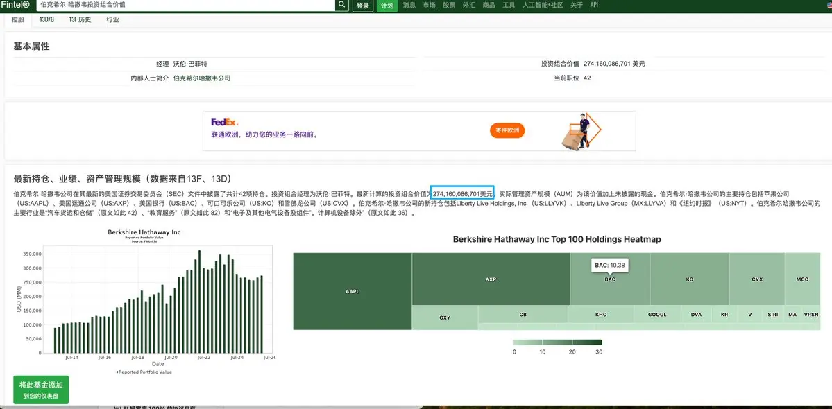
Task: Click the GOOGL heatmap cell
Action: click(656, 315)
